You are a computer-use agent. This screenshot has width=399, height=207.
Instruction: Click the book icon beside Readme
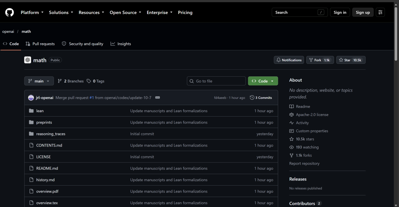(x=291, y=106)
